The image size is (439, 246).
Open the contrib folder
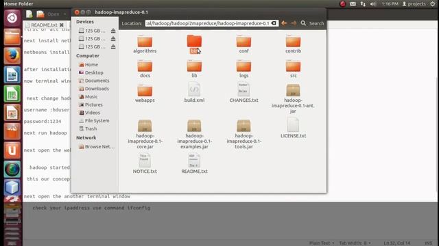coord(293,44)
